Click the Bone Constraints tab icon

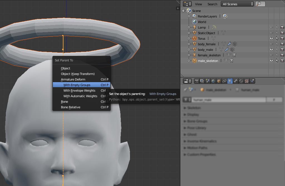click(x=241, y=81)
